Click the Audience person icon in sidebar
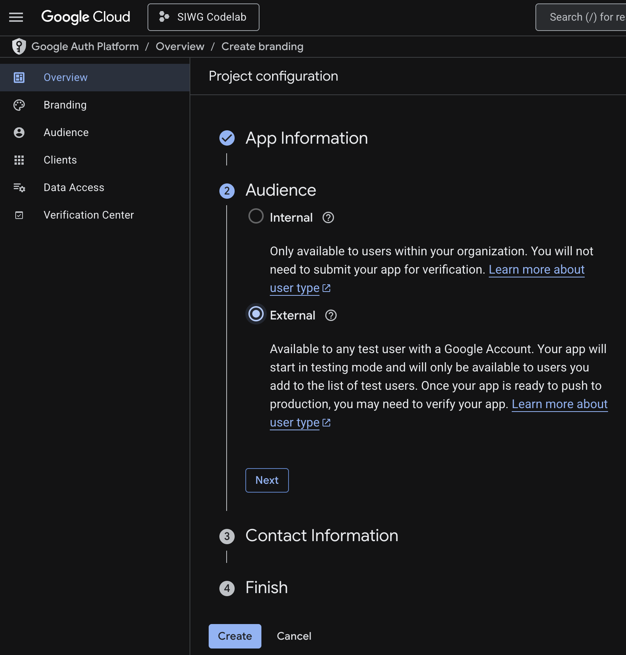Image resolution: width=626 pixels, height=655 pixels. pos(19,133)
